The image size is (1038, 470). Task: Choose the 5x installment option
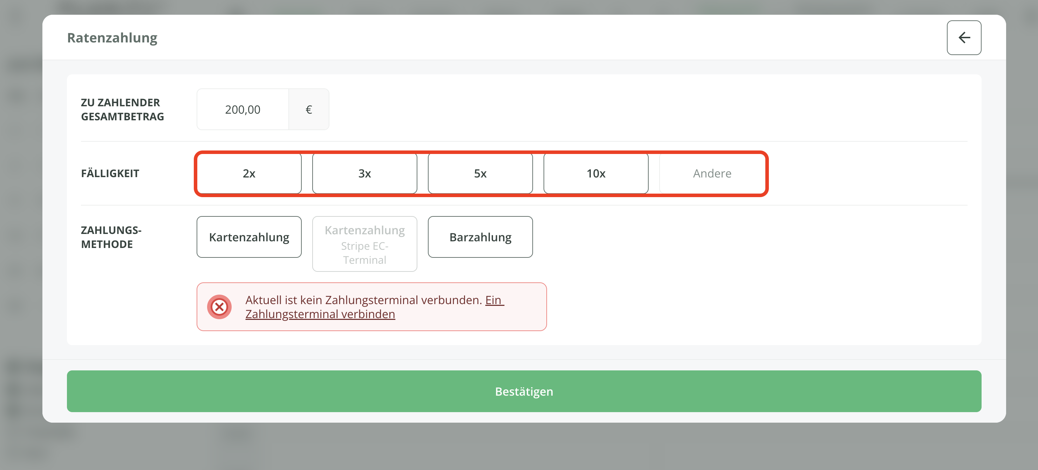(480, 174)
